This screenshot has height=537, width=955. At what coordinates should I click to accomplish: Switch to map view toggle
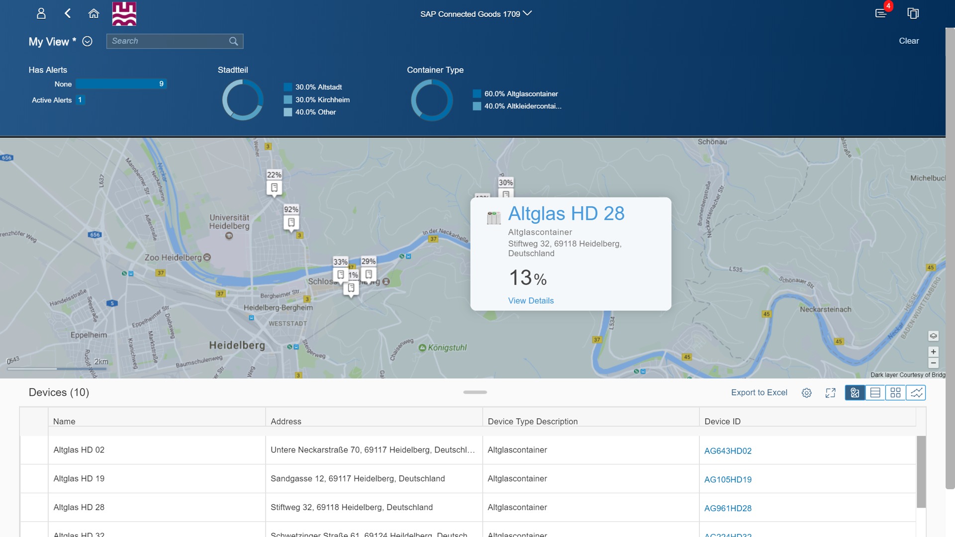[855, 393]
